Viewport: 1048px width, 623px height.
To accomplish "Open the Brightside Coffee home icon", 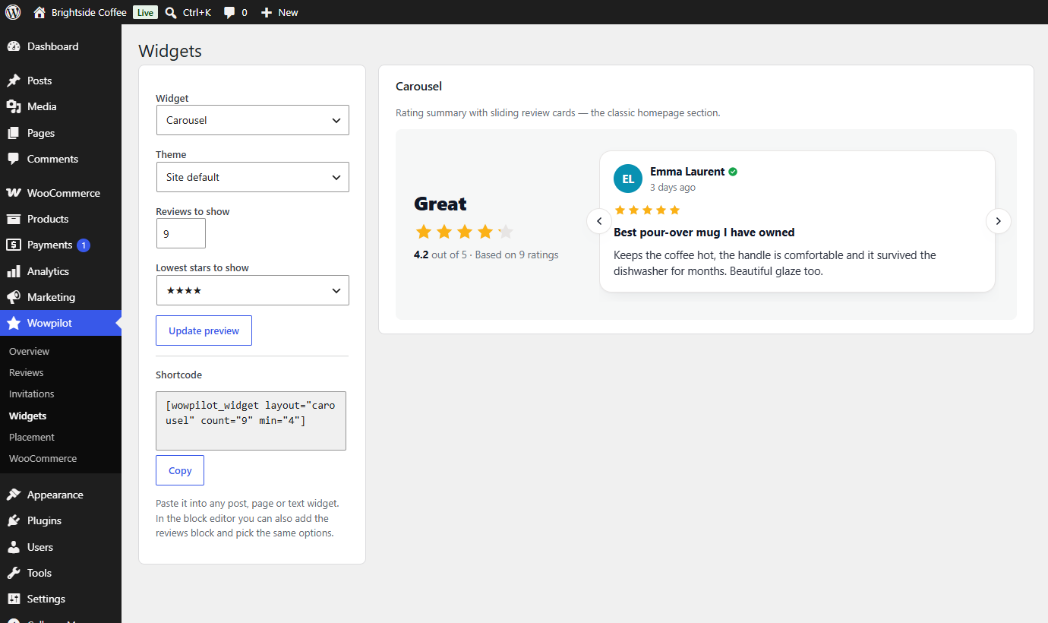I will pyautogui.click(x=39, y=12).
